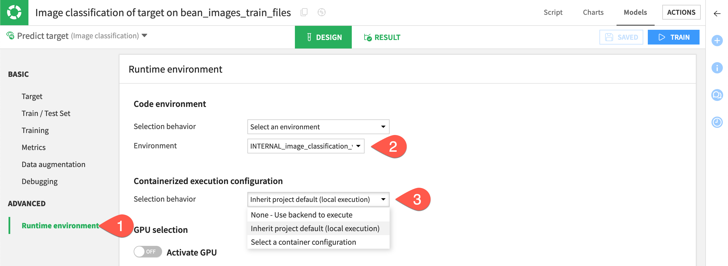The image size is (728, 266).
Task: Open the discussions panel icon
Action: tap(717, 95)
